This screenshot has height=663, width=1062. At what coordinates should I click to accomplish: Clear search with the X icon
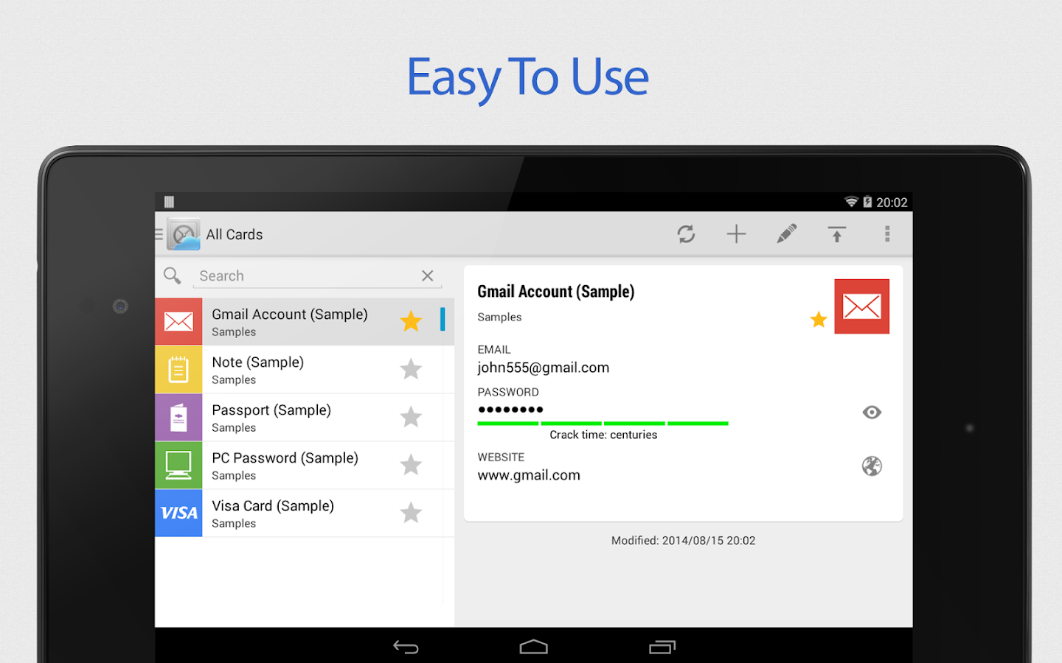[x=428, y=276]
